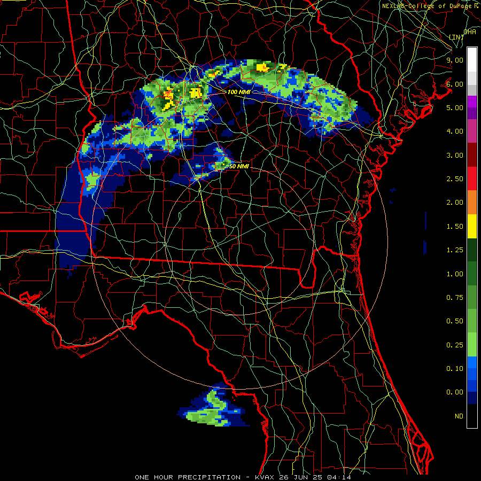Click the '0.10' legend value
Screen dimensions: 481x481
click(455, 369)
